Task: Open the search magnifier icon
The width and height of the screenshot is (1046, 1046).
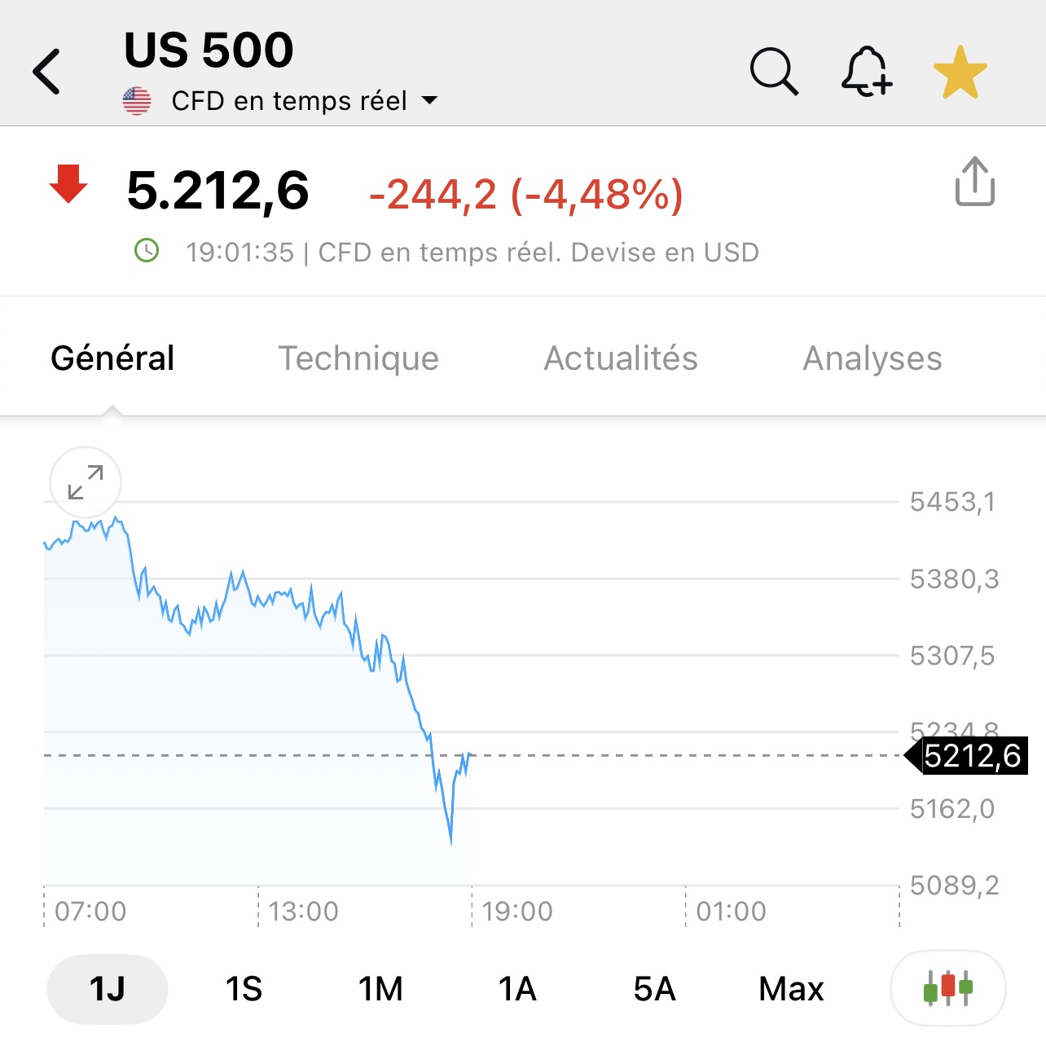Action: click(x=773, y=72)
